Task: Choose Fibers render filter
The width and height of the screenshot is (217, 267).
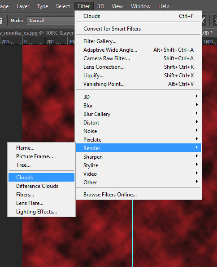Action: [x=41, y=195]
